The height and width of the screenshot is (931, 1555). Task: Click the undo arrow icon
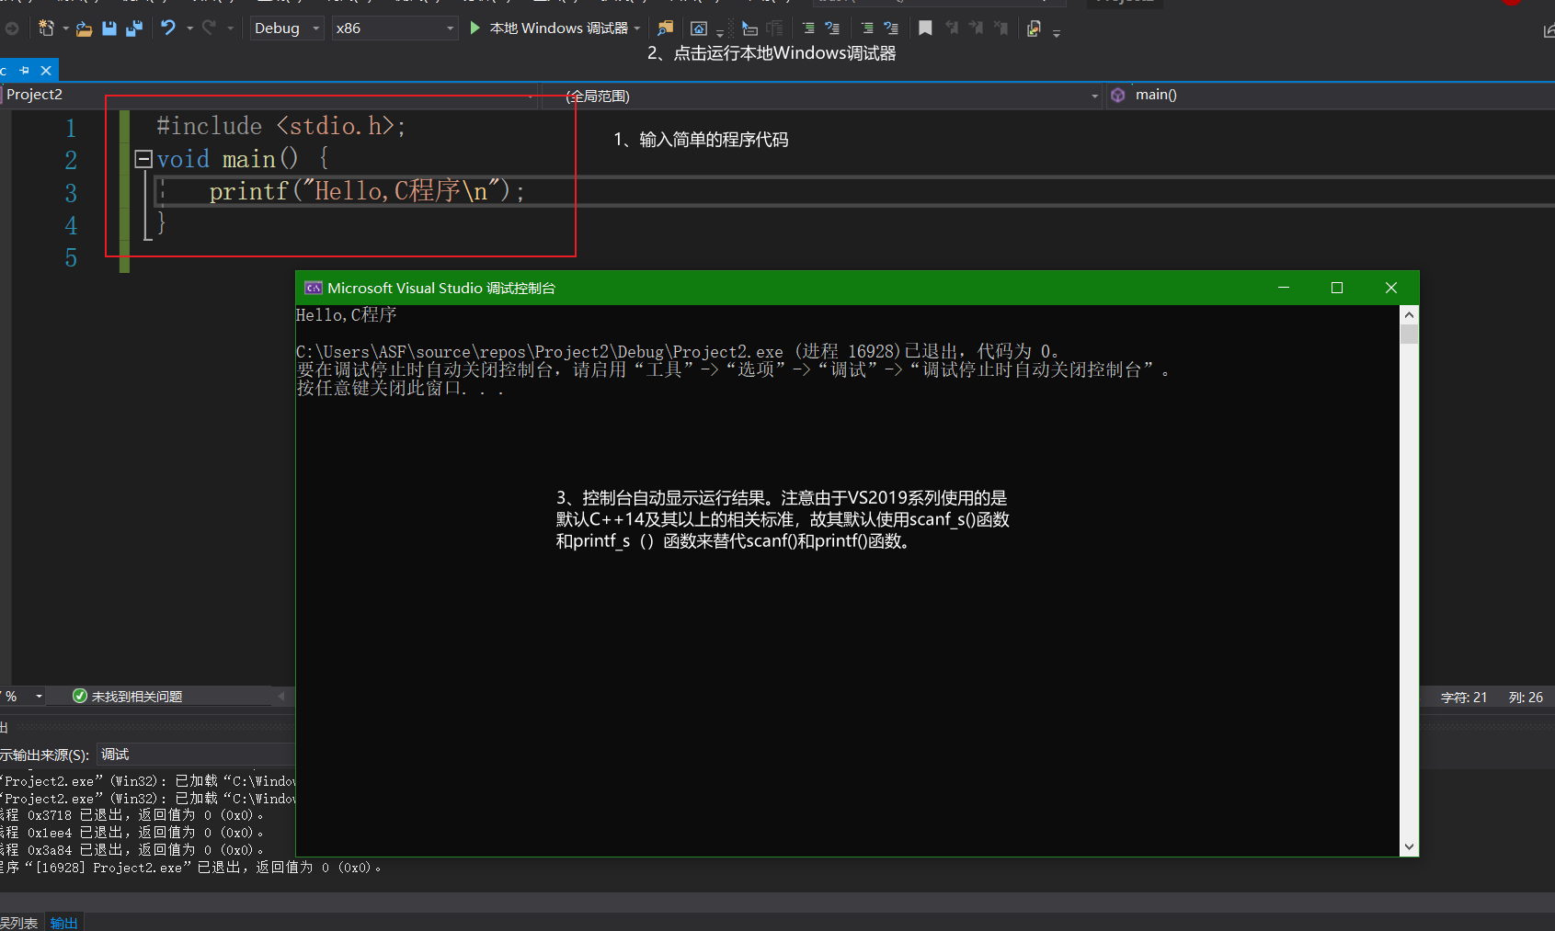click(x=168, y=28)
